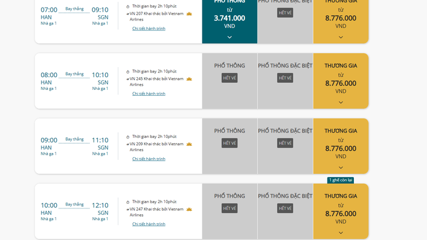The height and width of the screenshot is (240, 427).
Task: Click the 09:10 arrival time
Action: [100, 10]
